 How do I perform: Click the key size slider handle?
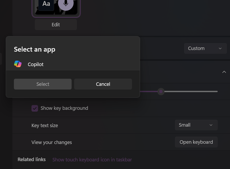tap(161, 92)
